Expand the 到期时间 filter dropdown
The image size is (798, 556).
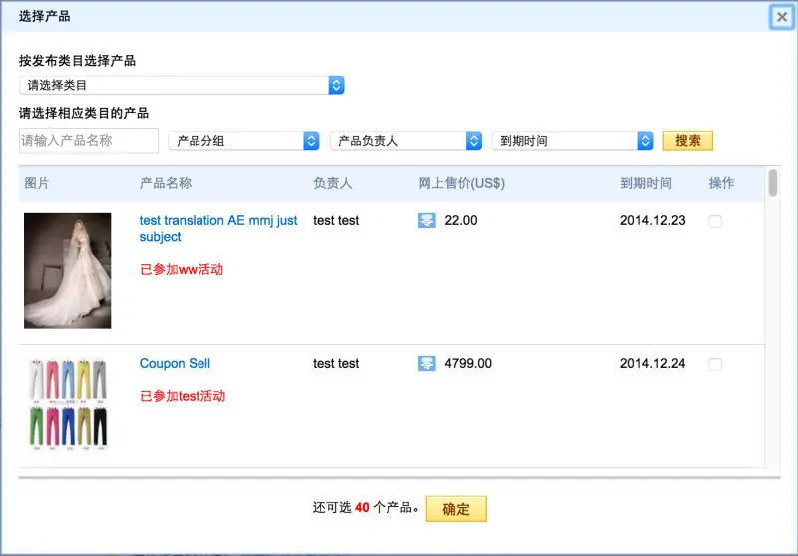coord(573,141)
